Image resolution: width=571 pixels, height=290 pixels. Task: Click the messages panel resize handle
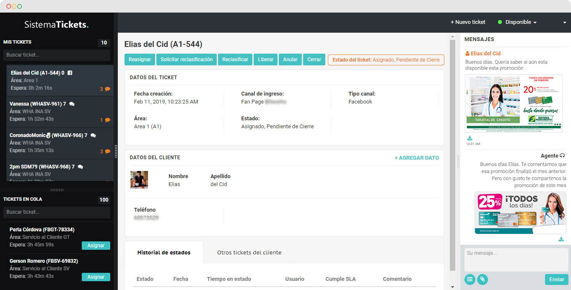point(458,162)
